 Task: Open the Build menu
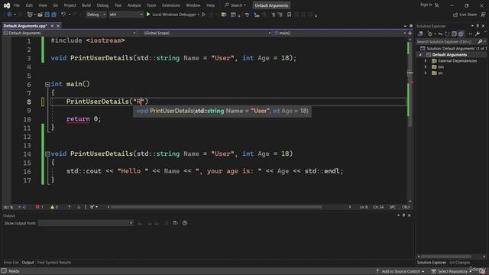coord(86,5)
